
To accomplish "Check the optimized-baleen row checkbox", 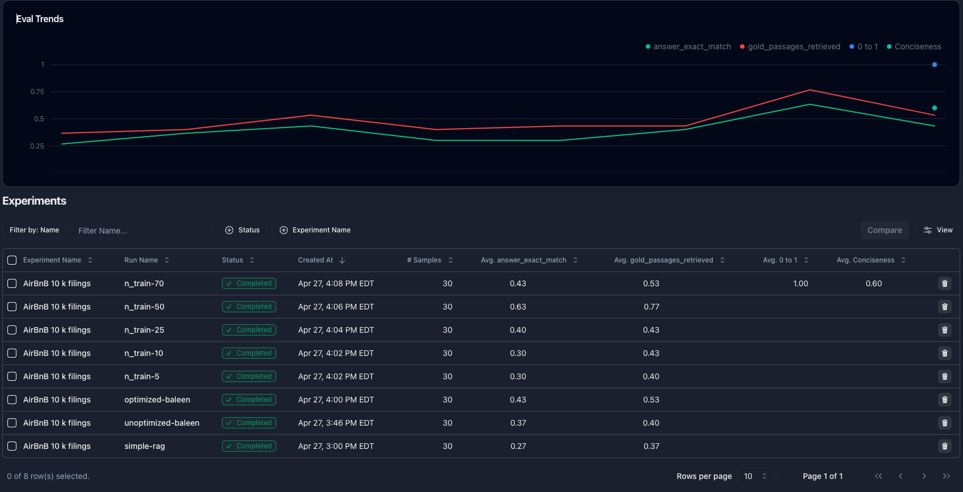I will click(12, 400).
